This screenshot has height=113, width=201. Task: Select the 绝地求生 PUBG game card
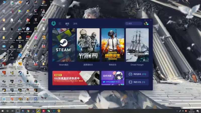[x=113, y=45]
